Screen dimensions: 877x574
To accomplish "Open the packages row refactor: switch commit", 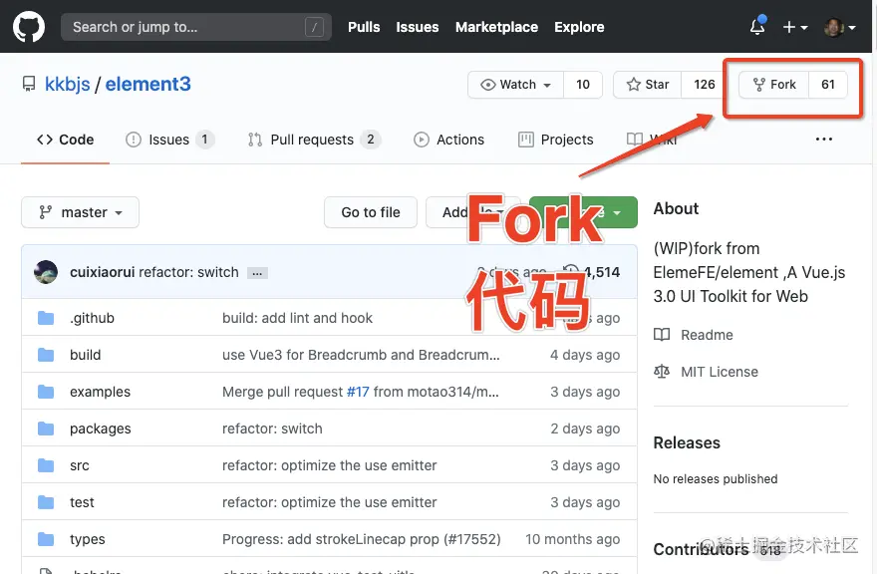I will click(272, 429).
